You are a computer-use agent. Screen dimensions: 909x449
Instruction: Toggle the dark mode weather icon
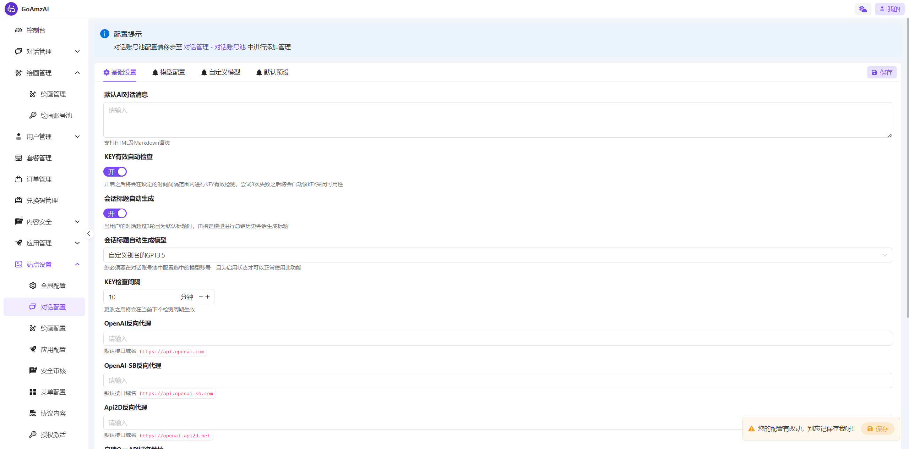click(x=862, y=9)
